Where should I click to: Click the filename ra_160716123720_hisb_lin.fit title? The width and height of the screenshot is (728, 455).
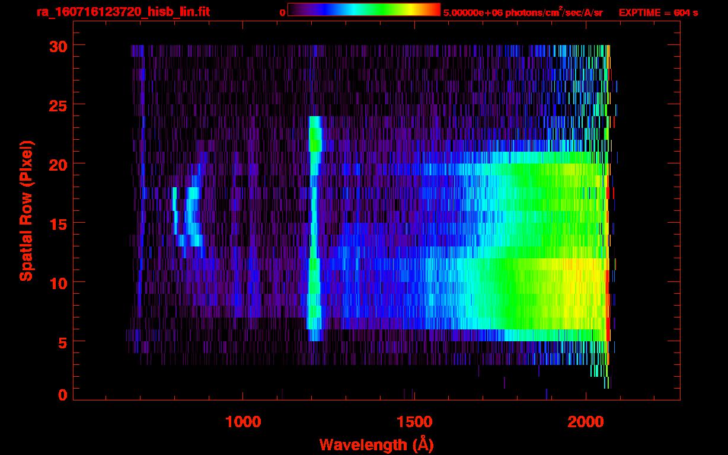click(x=123, y=12)
